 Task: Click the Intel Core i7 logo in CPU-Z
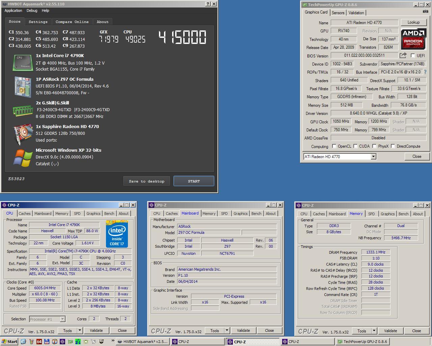(117, 234)
